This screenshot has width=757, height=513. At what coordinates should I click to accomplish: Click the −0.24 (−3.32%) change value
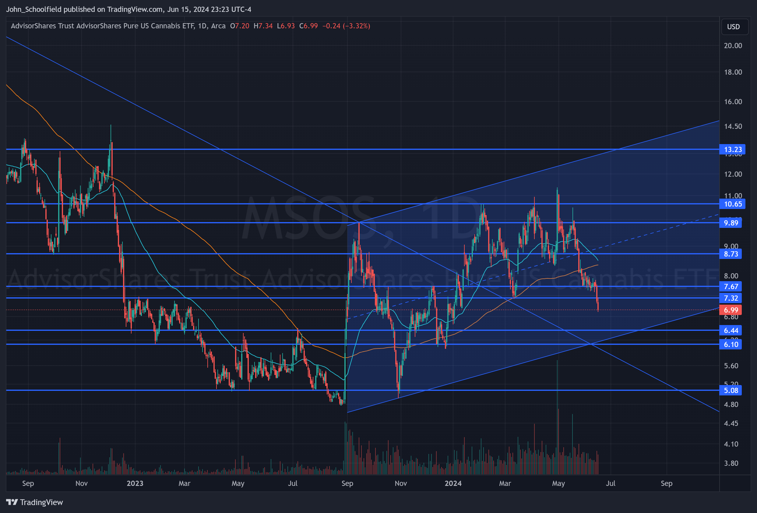click(346, 26)
